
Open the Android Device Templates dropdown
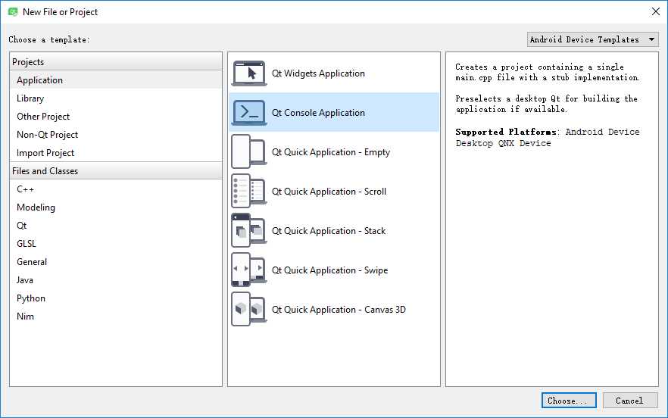tap(592, 39)
